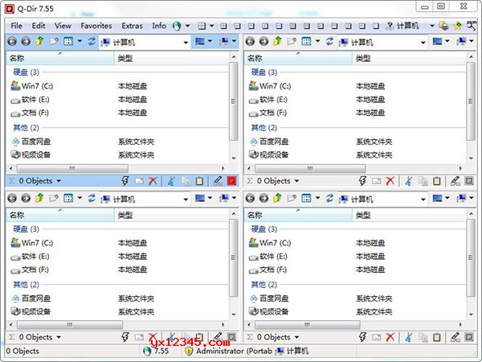Sort by 类型 column in top-right pane
The width and height of the screenshot is (482, 362).
coord(409,58)
